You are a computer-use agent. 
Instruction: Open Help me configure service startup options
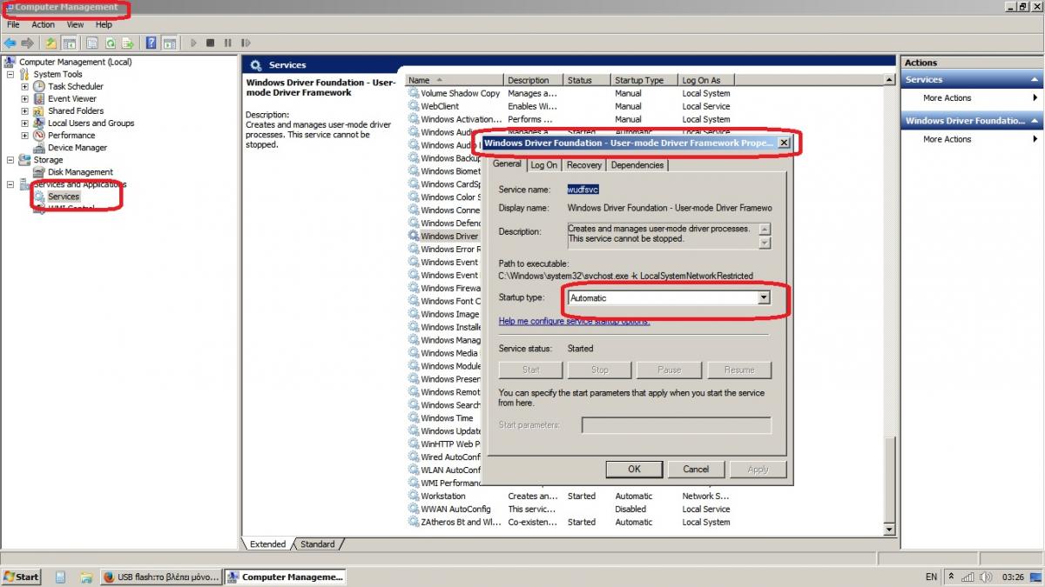pos(574,321)
